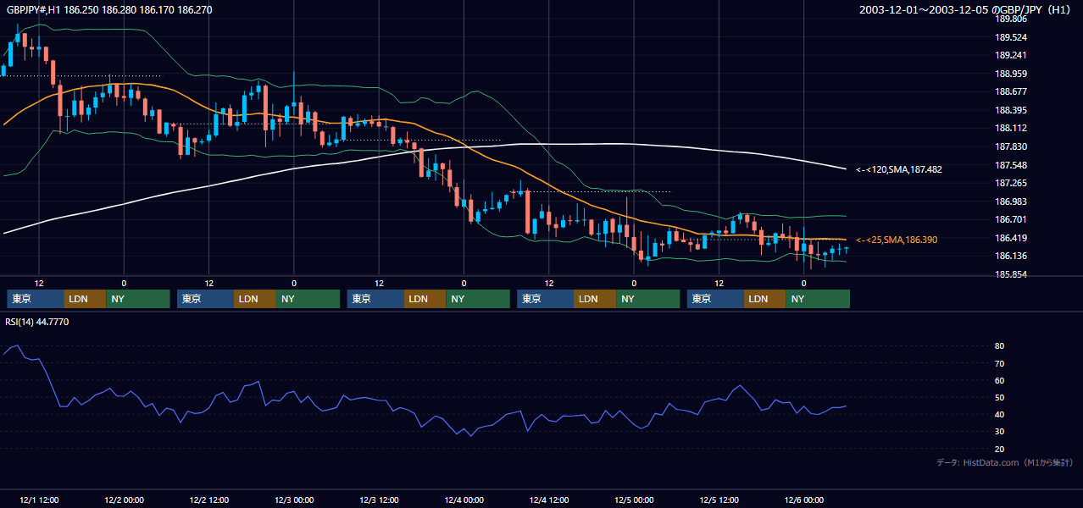Click RSI scale value 80
This screenshot has height=508, width=1083.
point(1000,346)
